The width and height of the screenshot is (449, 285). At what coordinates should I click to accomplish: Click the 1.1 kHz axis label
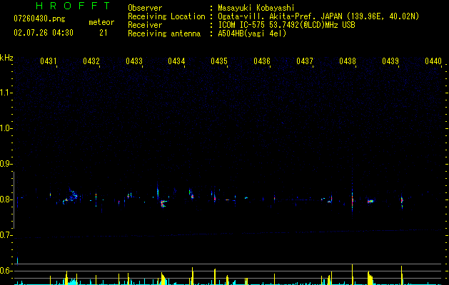coord(6,93)
